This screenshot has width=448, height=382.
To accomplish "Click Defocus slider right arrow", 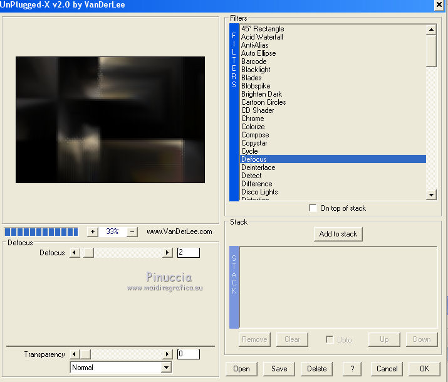I will 167,253.
